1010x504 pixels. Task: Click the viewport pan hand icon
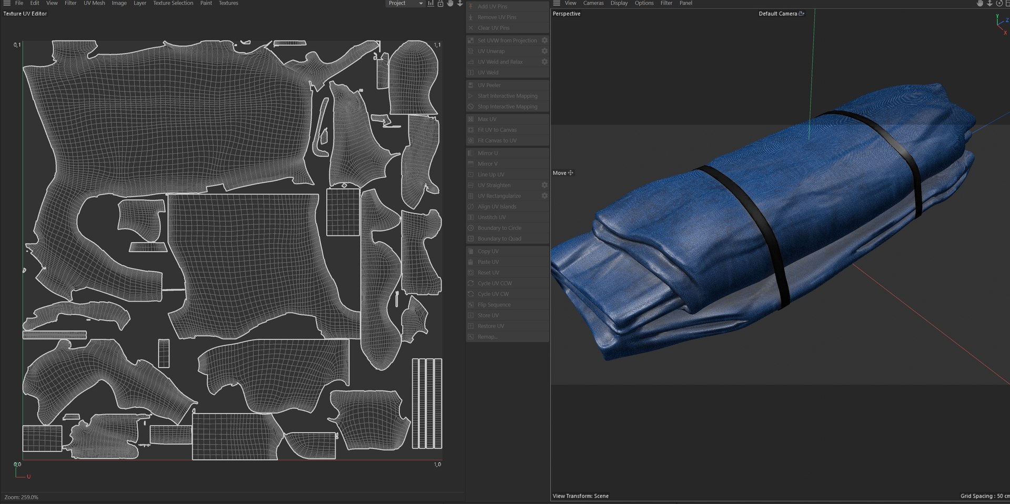point(980,3)
